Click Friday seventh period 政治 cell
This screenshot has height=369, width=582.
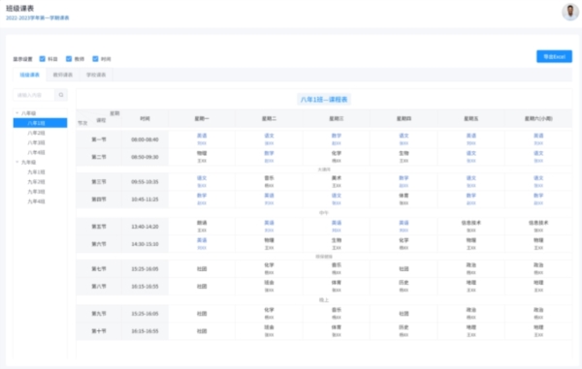coord(471,269)
